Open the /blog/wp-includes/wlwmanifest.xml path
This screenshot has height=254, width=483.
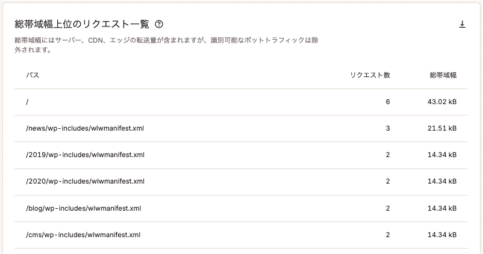tap(84, 208)
